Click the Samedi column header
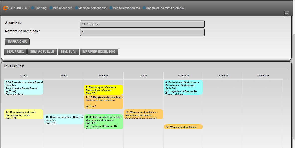 click(223, 75)
